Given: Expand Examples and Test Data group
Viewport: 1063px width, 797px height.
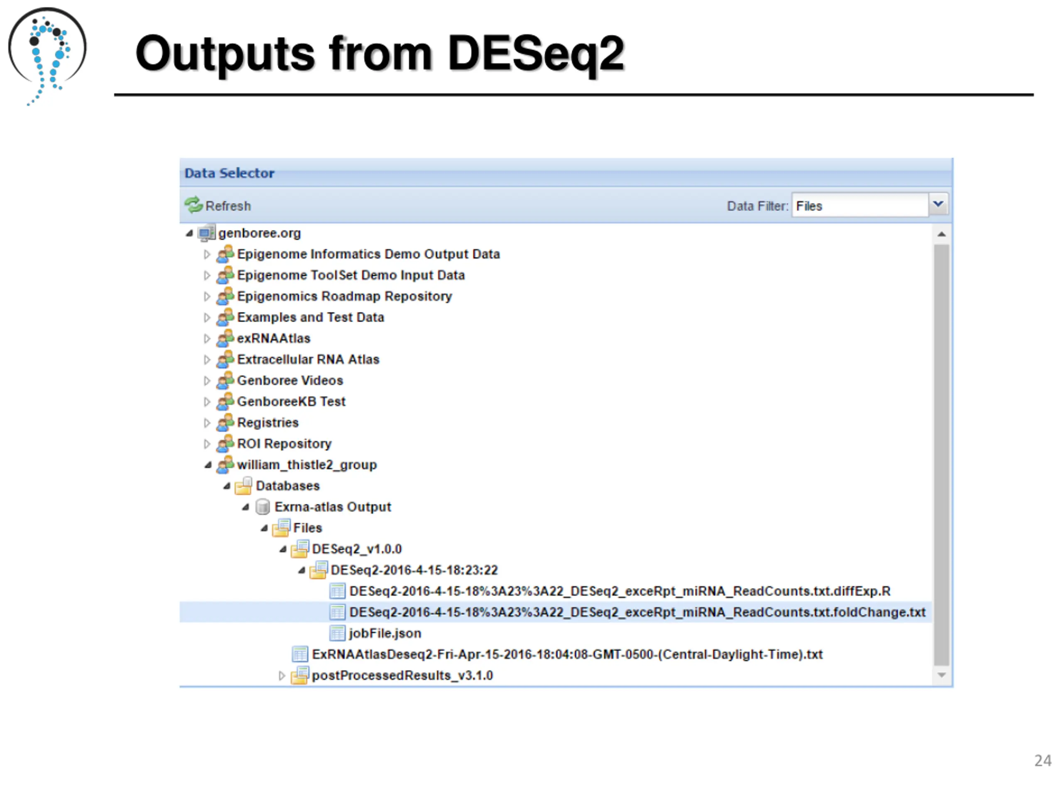Looking at the screenshot, I should [x=207, y=318].
